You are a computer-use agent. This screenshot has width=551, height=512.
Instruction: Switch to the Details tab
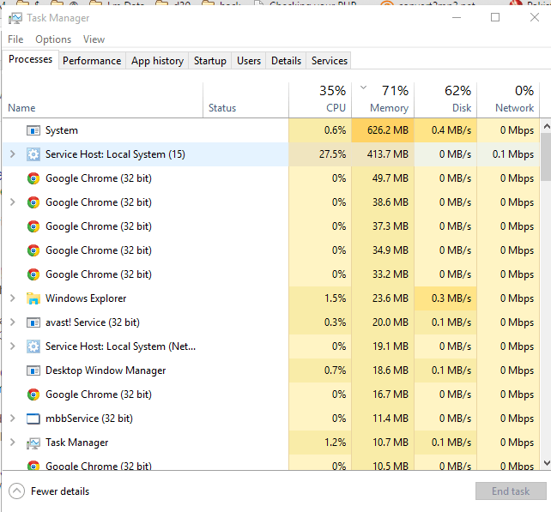[x=286, y=61]
